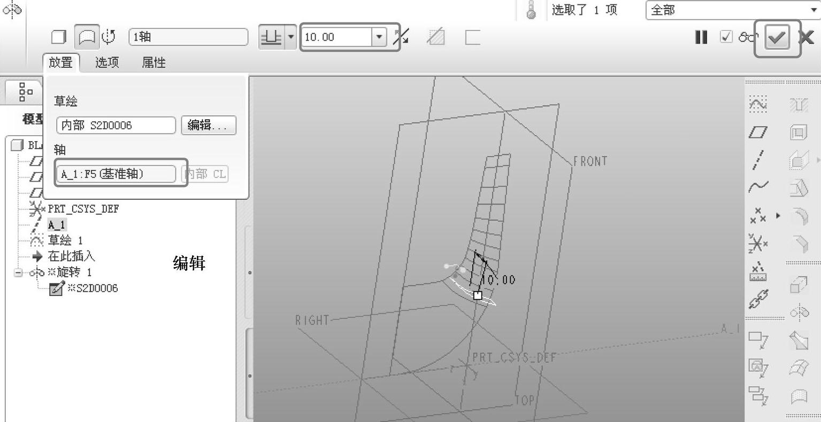Viewport: 821px width, 422px height.
Task: Open the 全部 selection filter dropdown
Action: pos(733,10)
